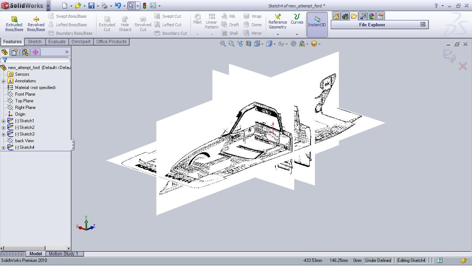Click the Extruded Boss/Base tool

[14, 24]
